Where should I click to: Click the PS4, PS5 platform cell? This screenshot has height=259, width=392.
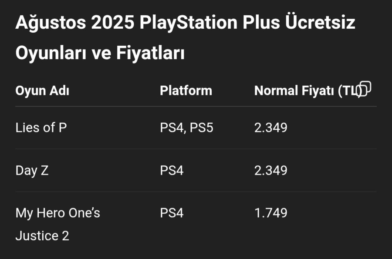coord(186,128)
